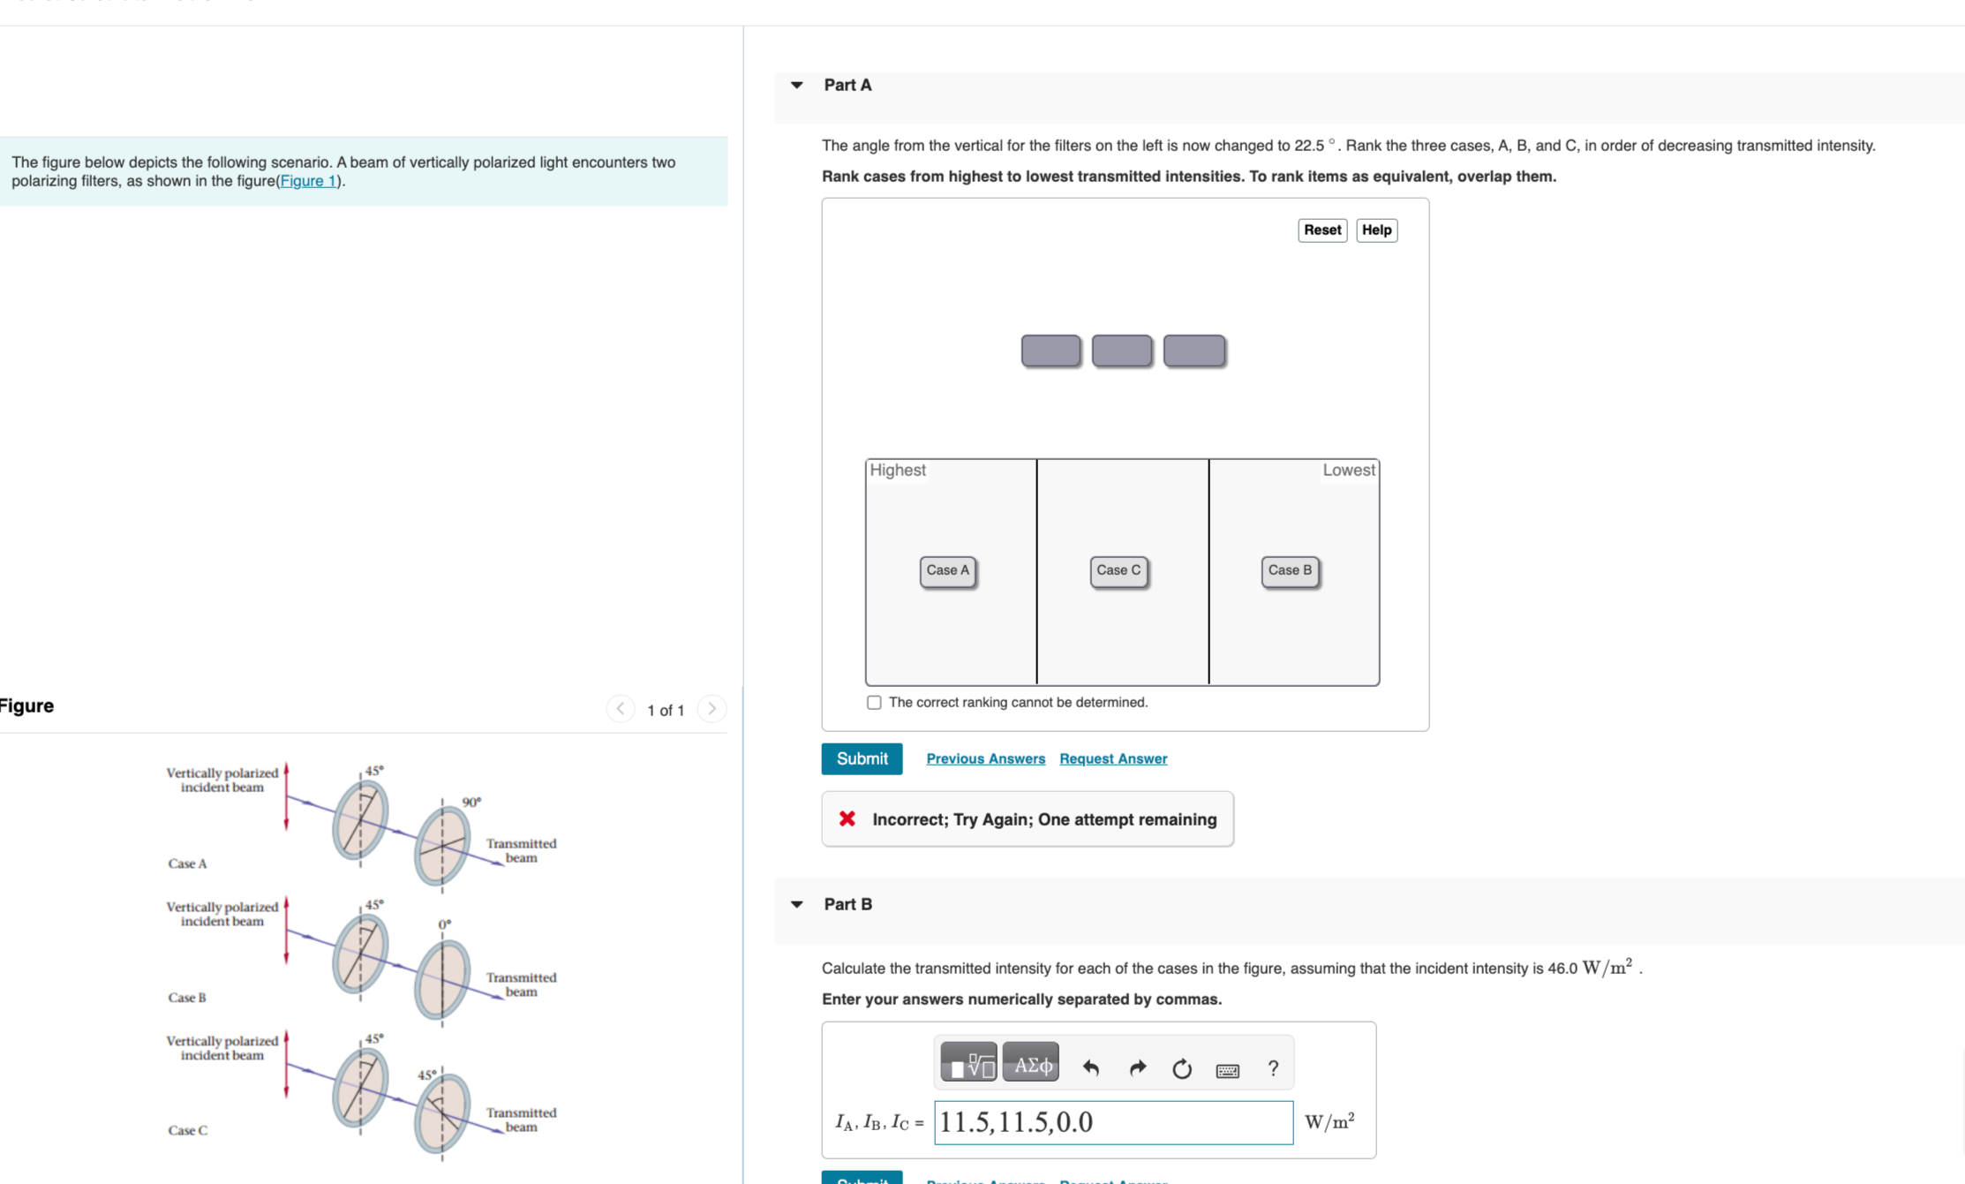
Task: Click the reset icon in the equation toolbar
Action: pyautogui.click(x=1182, y=1067)
